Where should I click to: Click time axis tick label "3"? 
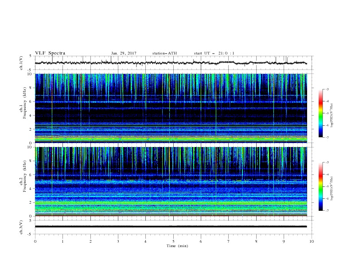118,241
